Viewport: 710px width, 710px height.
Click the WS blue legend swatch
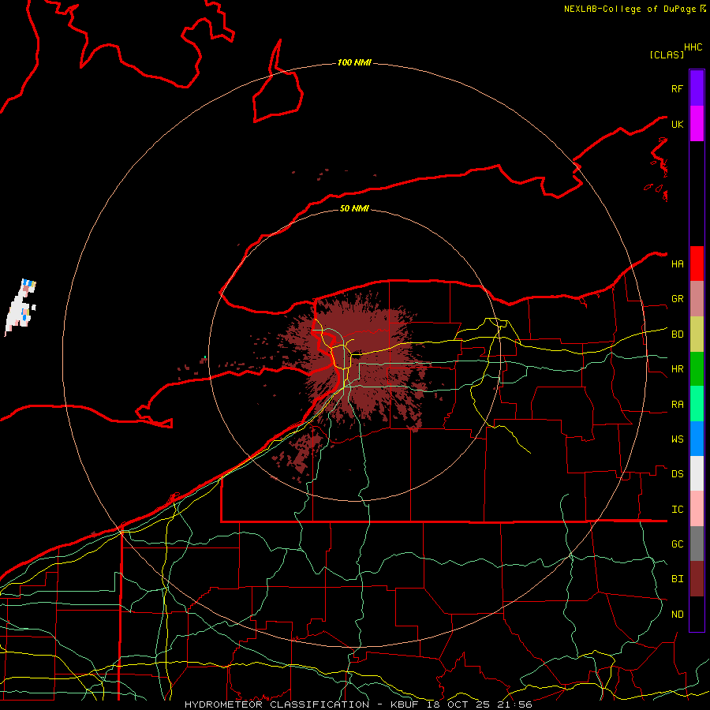click(x=697, y=439)
